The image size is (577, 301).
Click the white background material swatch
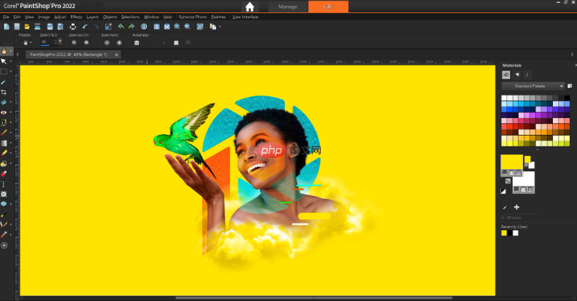click(523, 179)
